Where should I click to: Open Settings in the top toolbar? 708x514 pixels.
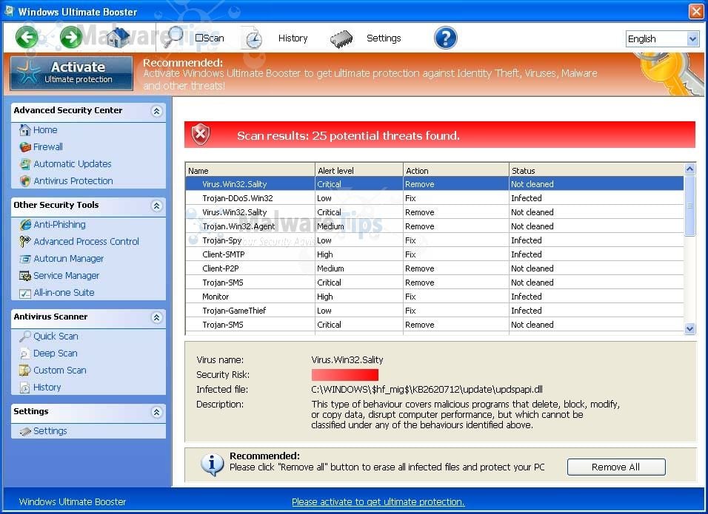[383, 38]
